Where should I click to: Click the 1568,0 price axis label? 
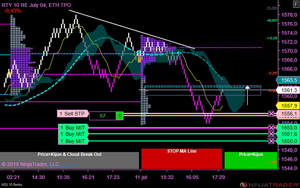pos(289,59)
